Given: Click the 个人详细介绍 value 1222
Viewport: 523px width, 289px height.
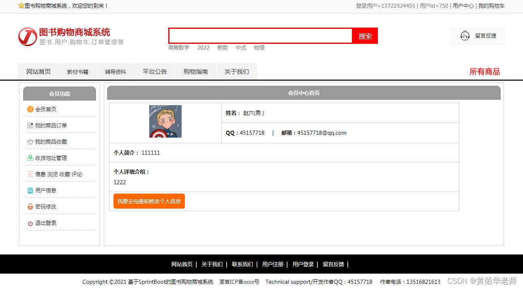Looking at the screenshot, I should (120, 182).
